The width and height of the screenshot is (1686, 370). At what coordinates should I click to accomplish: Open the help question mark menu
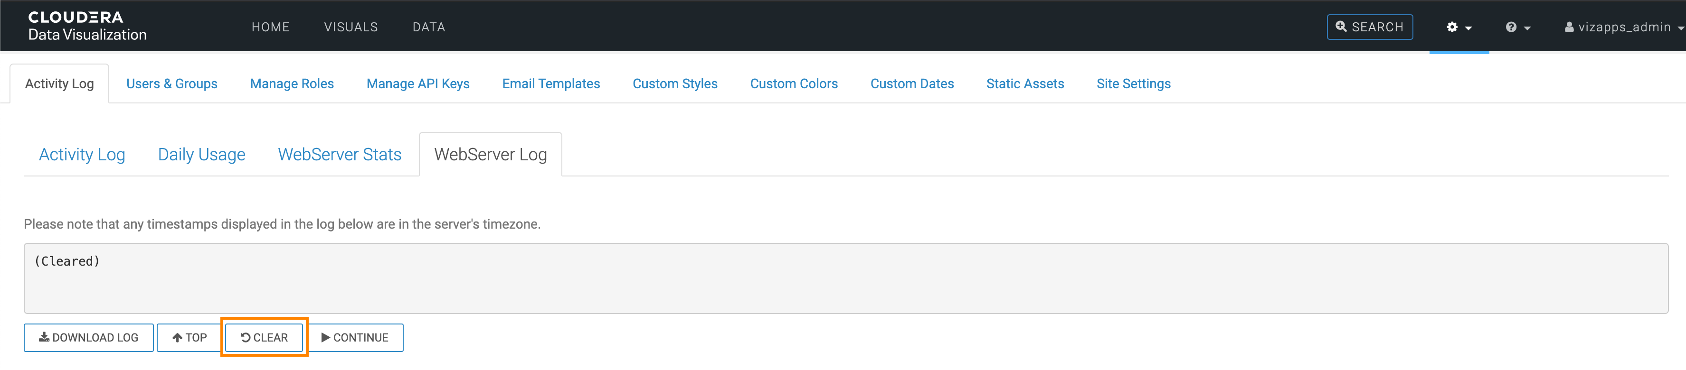click(x=1517, y=28)
